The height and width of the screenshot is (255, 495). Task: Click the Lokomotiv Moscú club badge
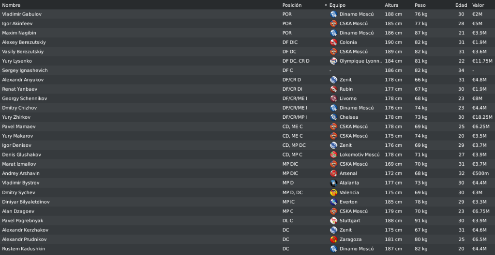(333, 155)
